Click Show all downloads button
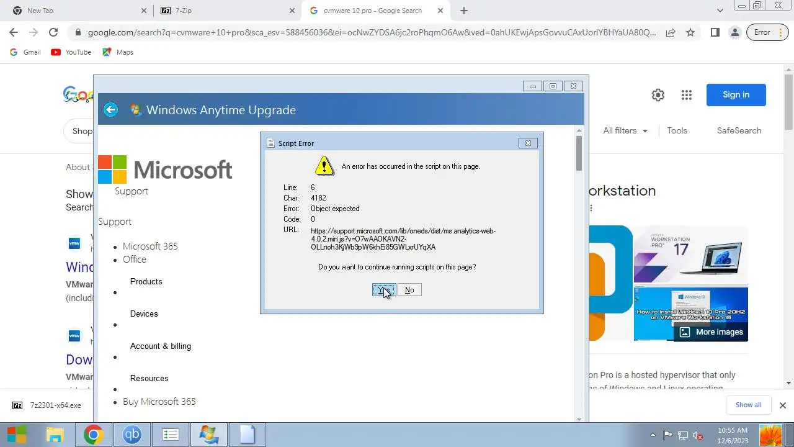Viewport: 794px width, 447px height. point(748,405)
